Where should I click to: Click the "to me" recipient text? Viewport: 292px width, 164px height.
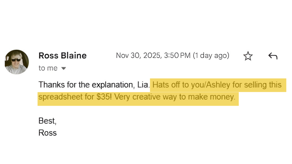tap(48, 68)
